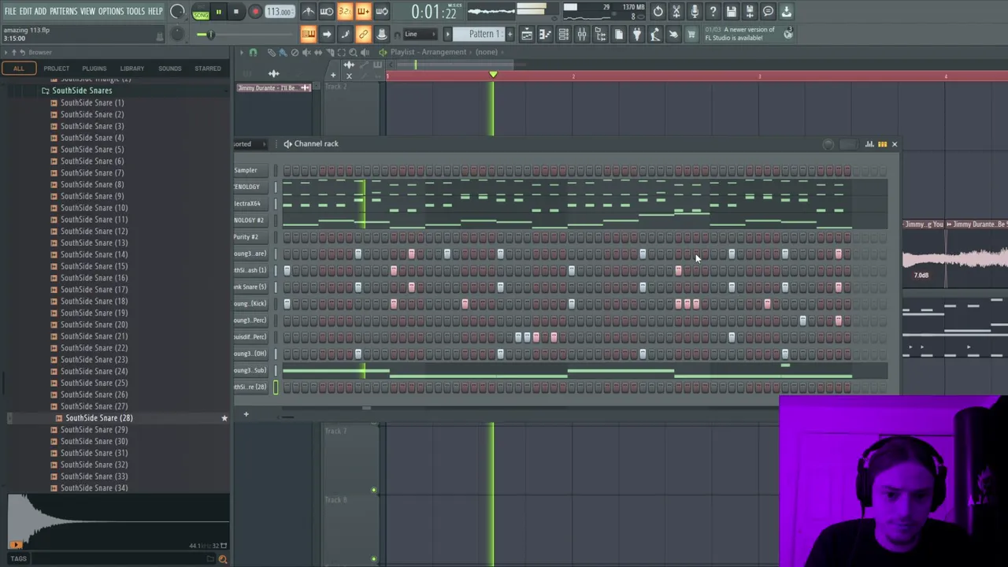The image size is (1008, 567).
Task: Open the Browser toolbar icon
Action: pyautogui.click(x=600, y=34)
